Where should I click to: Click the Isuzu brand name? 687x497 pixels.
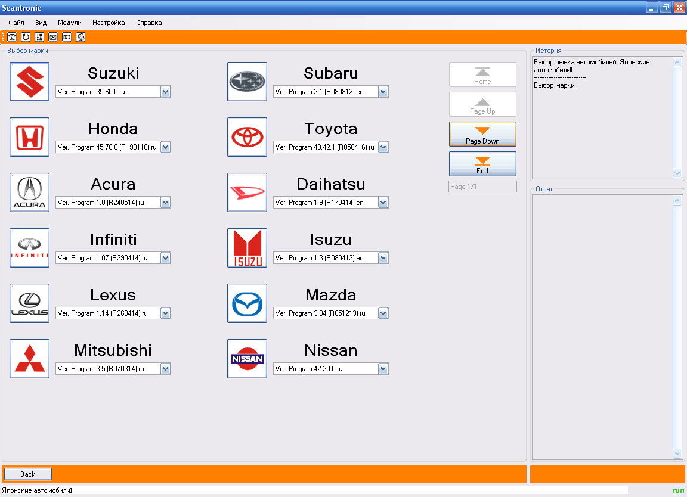(331, 240)
